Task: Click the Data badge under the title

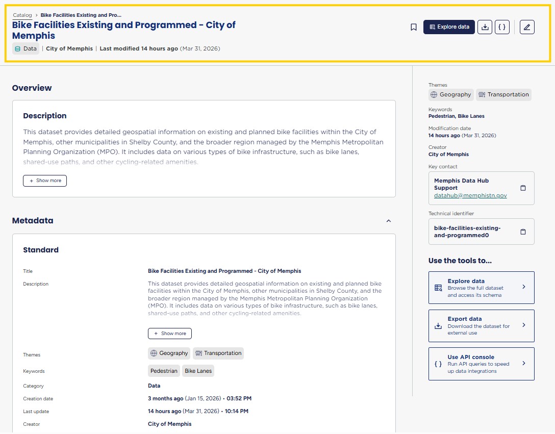Action: (x=26, y=49)
